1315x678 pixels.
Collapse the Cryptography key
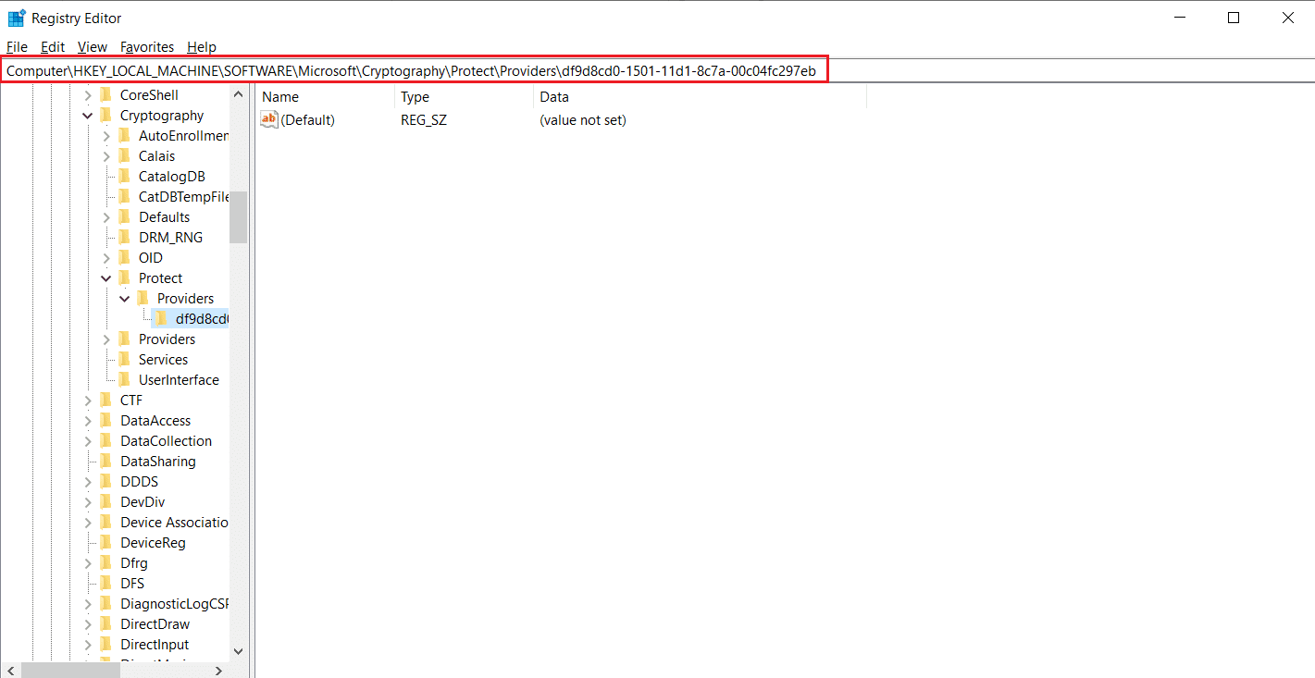(x=88, y=116)
